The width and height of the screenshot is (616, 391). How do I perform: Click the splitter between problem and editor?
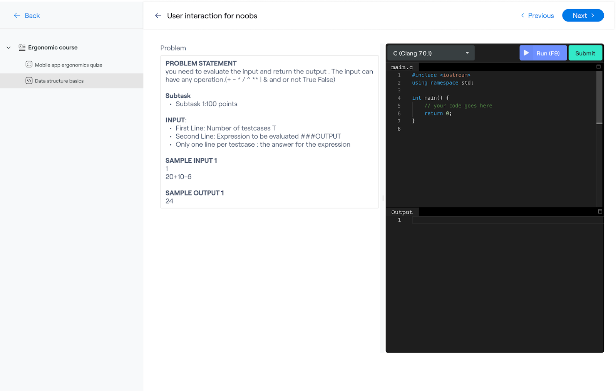pos(382,198)
